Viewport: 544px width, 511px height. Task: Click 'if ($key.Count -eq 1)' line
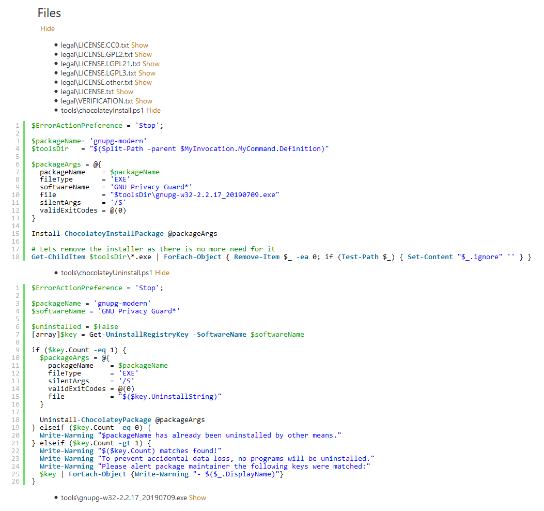coord(79,350)
